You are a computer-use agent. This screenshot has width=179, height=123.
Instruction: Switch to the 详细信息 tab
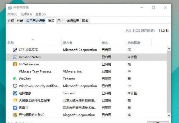coord(73,21)
